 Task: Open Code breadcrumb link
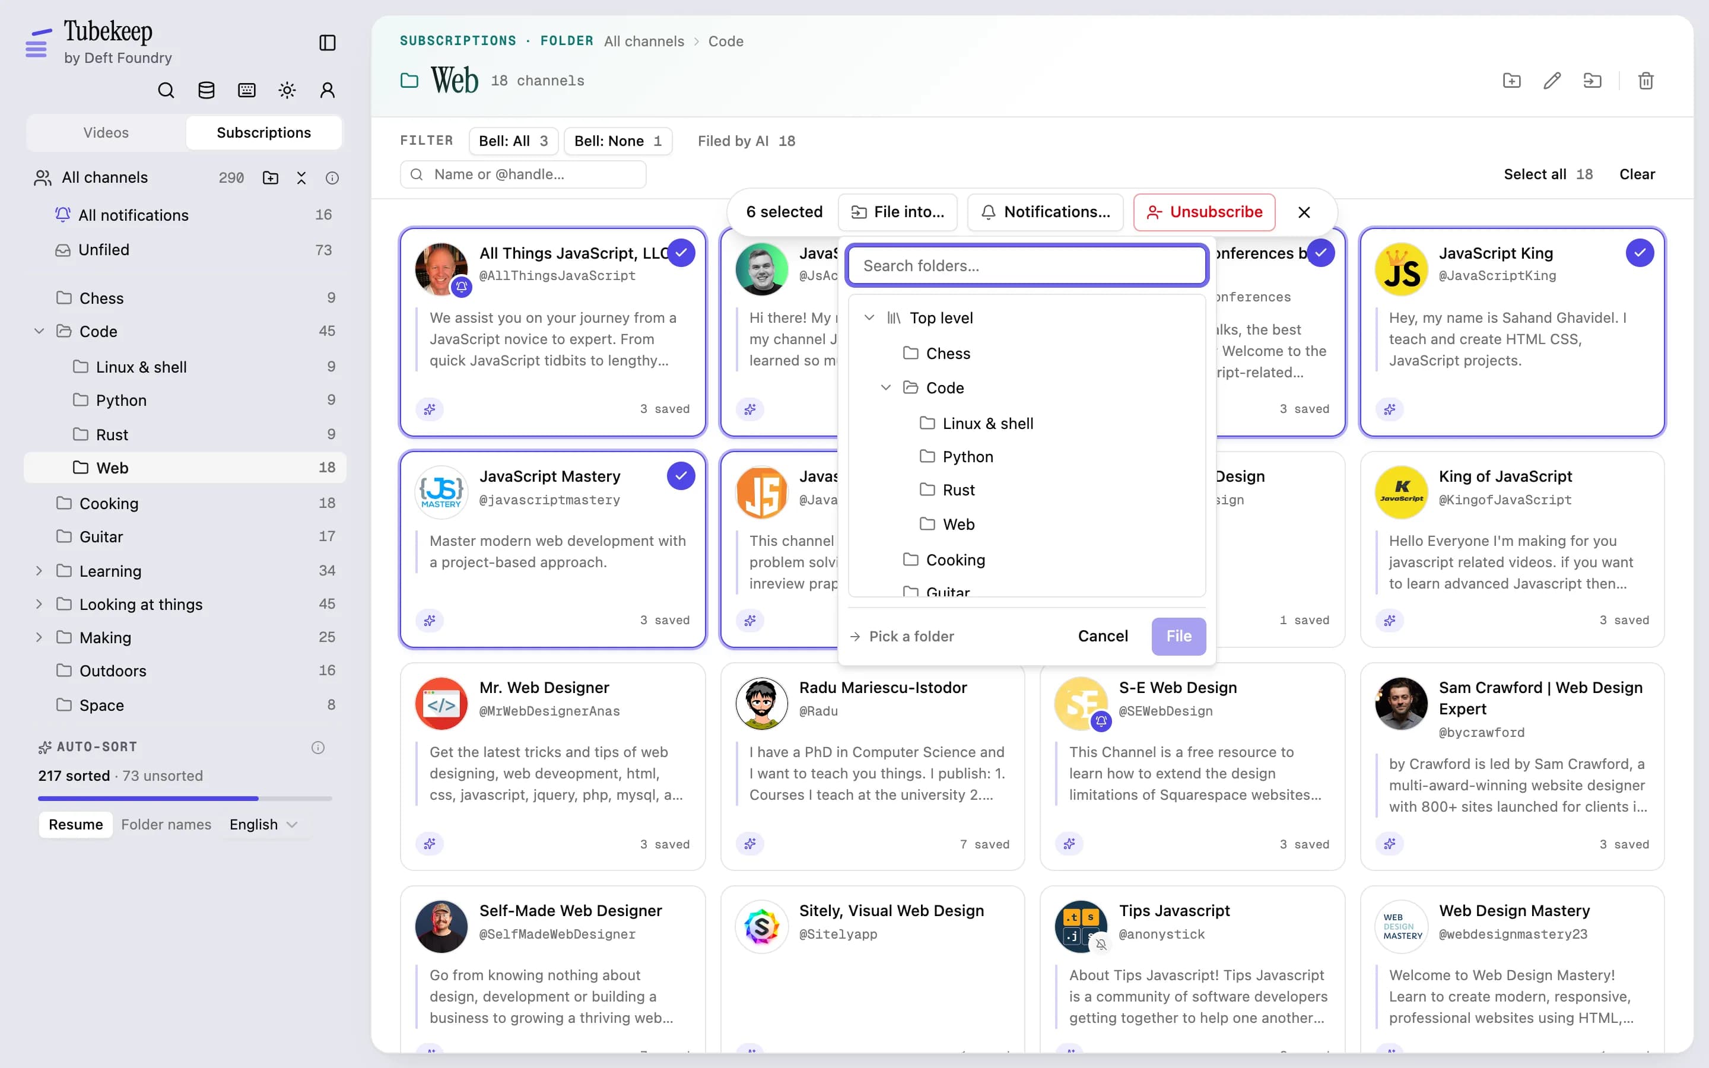(x=725, y=42)
